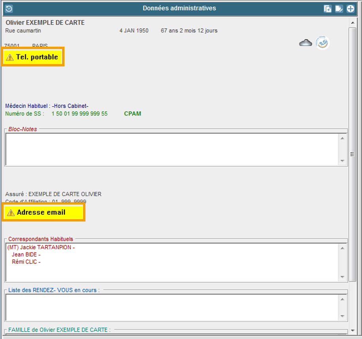Click Bloc-Notes scrollbar down arrow
Viewport: 362px width, 339px height.
(342, 161)
